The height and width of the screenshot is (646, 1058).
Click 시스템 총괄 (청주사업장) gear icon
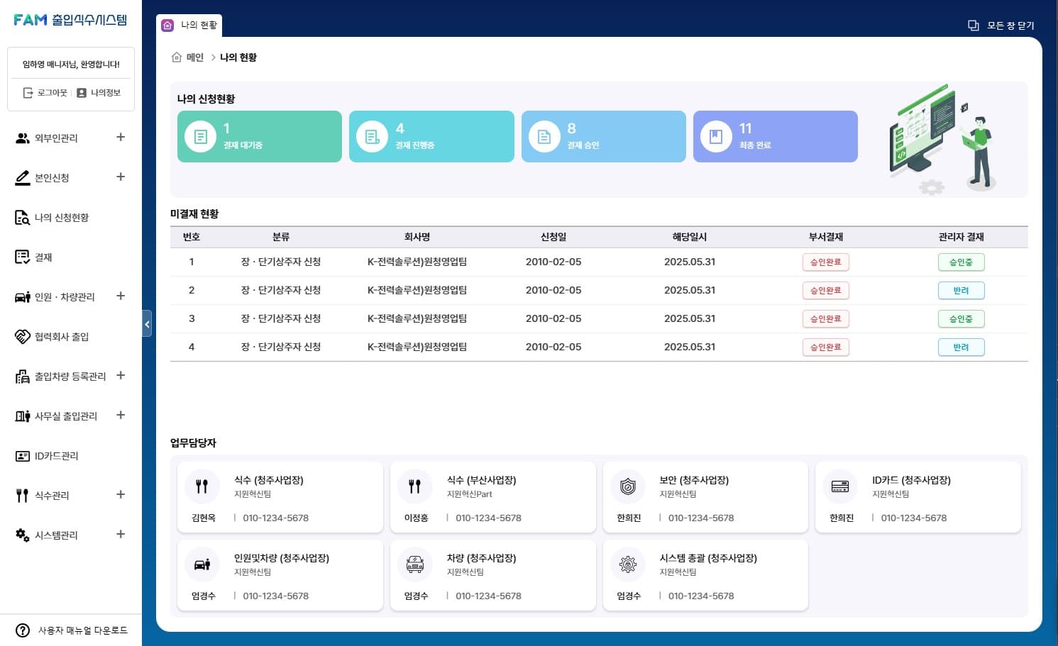point(628,564)
